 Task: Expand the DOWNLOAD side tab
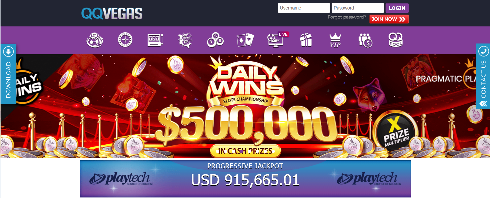(8, 74)
